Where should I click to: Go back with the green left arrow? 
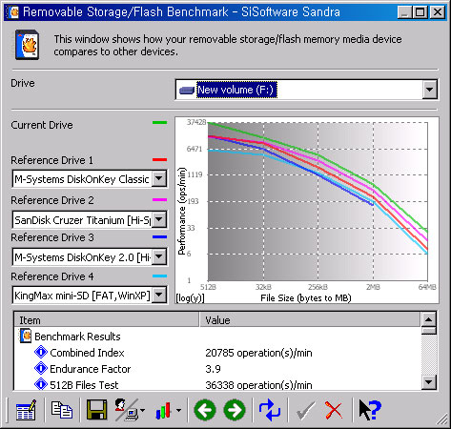coord(205,410)
